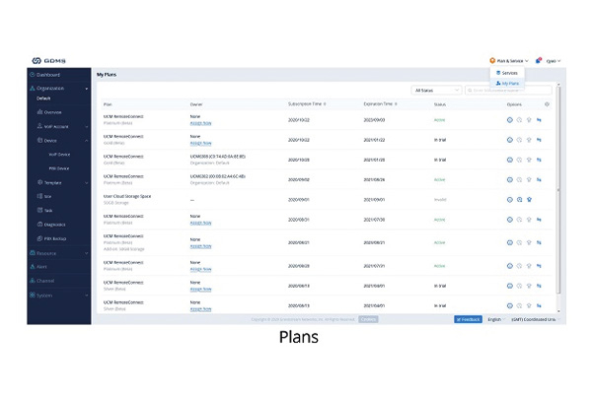Click Assign Now for the Add-on storage plan
The height and width of the screenshot is (394, 592).
(200, 246)
